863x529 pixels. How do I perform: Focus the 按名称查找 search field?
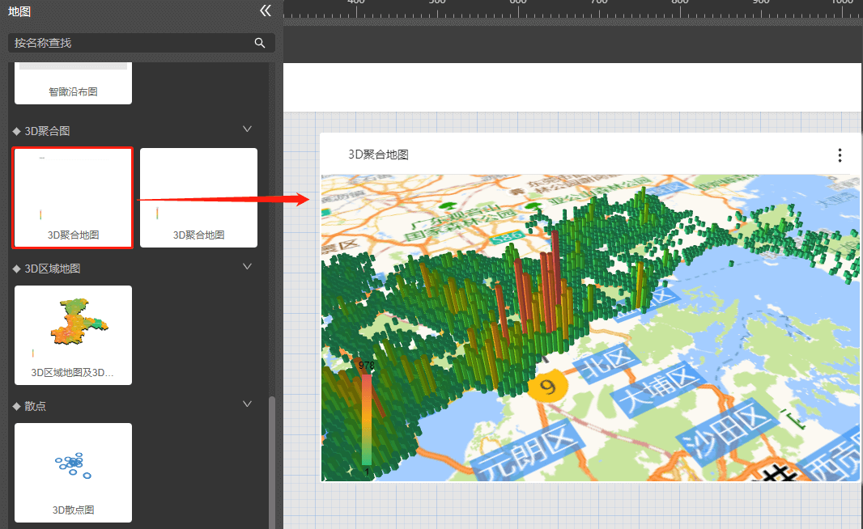coord(130,43)
